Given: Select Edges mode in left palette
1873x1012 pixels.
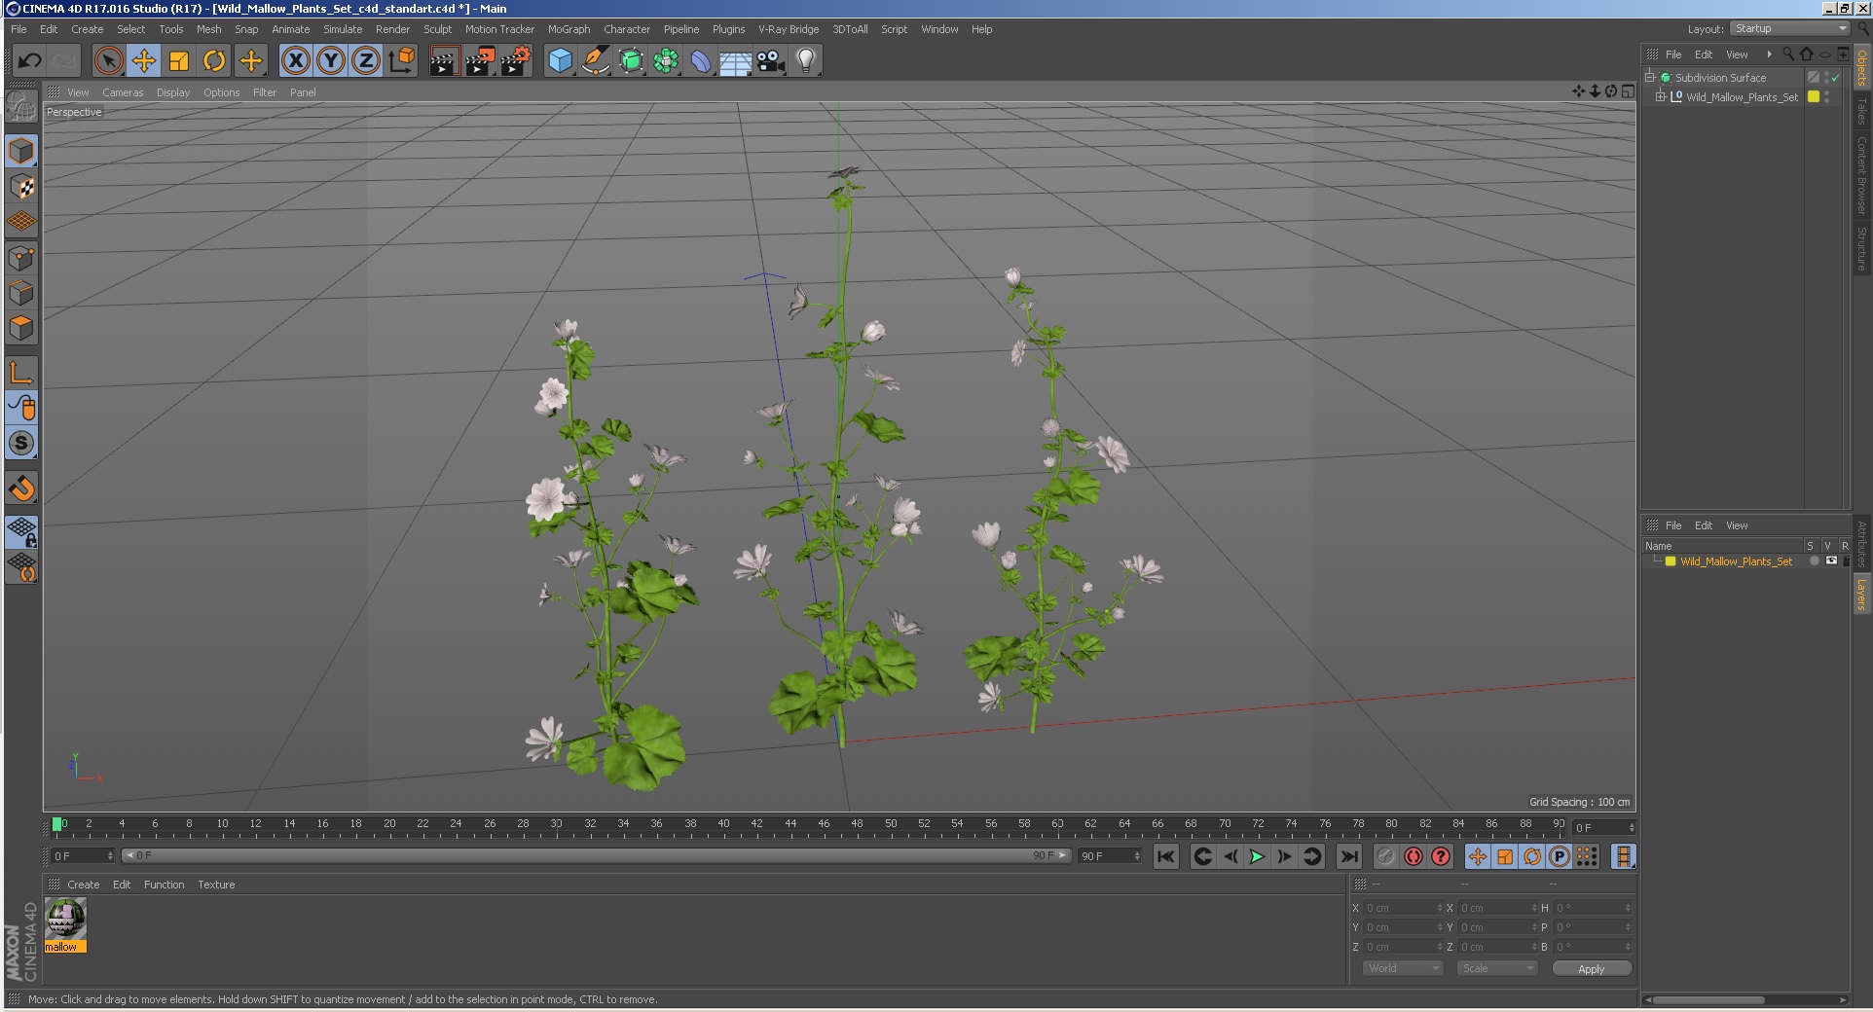Looking at the screenshot, I should 21,293.
